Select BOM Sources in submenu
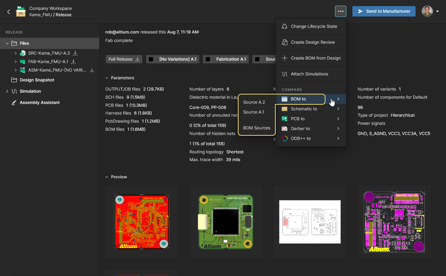Screen dimensions: 446x276 [257, 128]
